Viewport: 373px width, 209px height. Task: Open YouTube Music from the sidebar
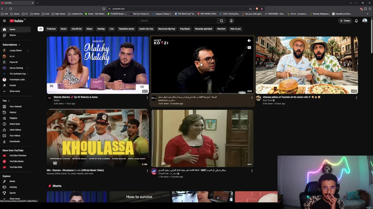click(15, 161)
